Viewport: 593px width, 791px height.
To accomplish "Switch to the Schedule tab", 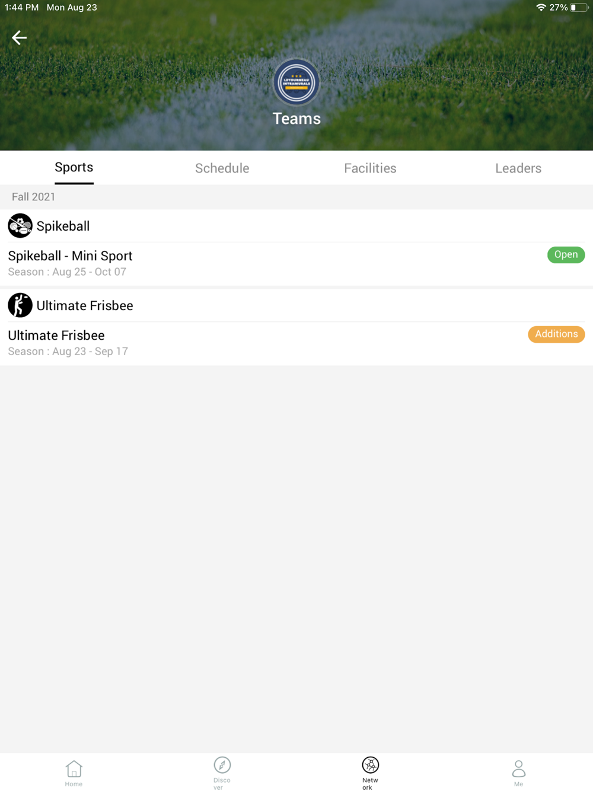I will pyautogui.click(x=222, y=168).
